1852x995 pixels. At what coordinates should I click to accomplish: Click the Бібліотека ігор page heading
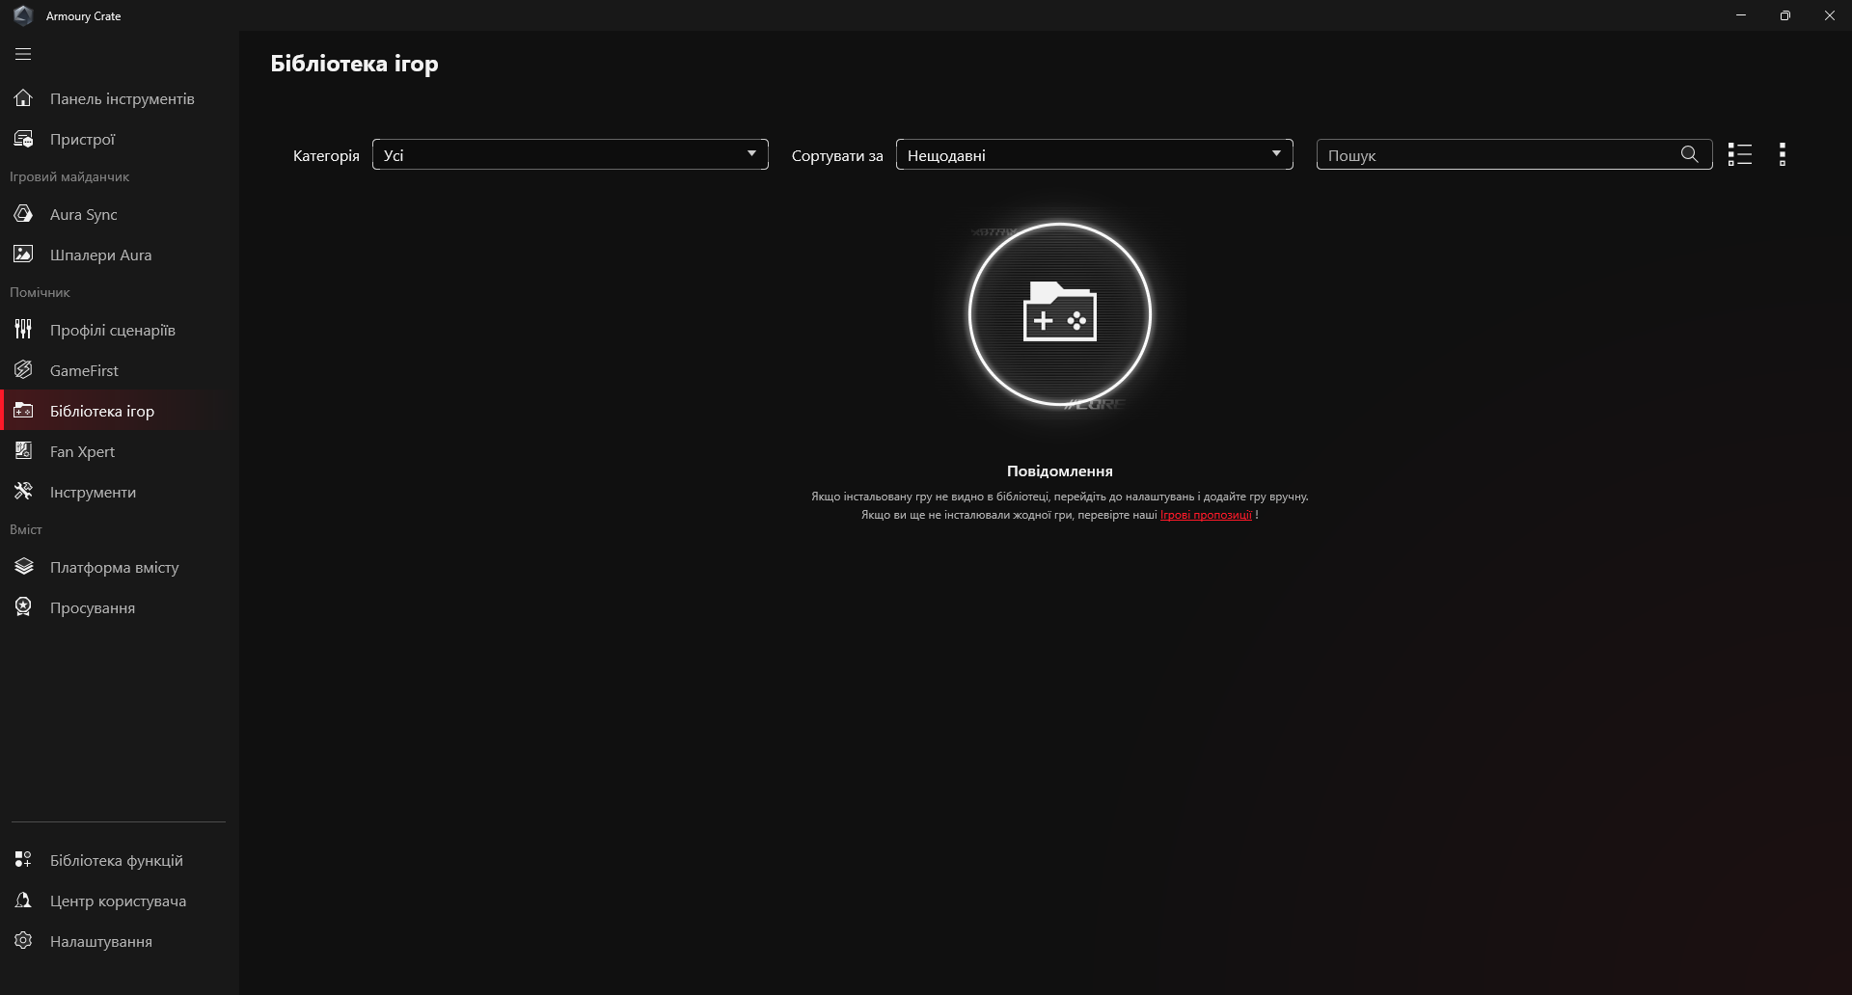click(x=354, y=64)
